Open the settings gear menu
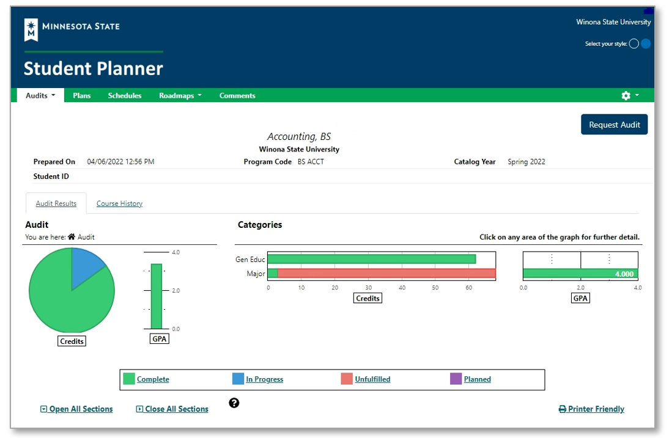669x438 pixels. pos(626,96)
